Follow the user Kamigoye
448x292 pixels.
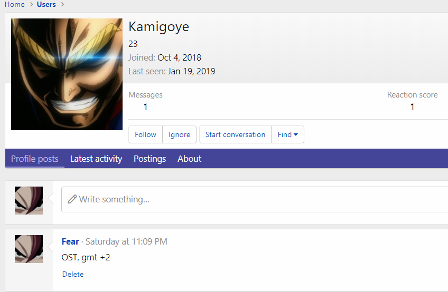(145, 134)
